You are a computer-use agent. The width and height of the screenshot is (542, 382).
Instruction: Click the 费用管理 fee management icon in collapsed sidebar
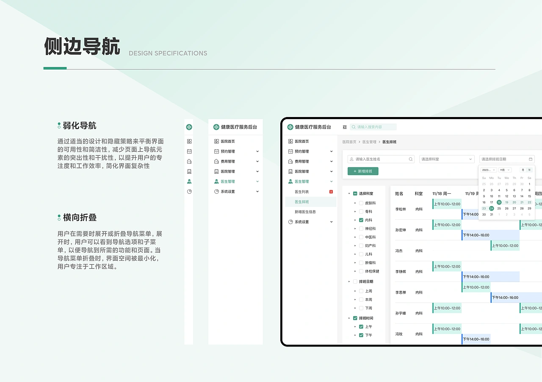[x=189, y=161]
